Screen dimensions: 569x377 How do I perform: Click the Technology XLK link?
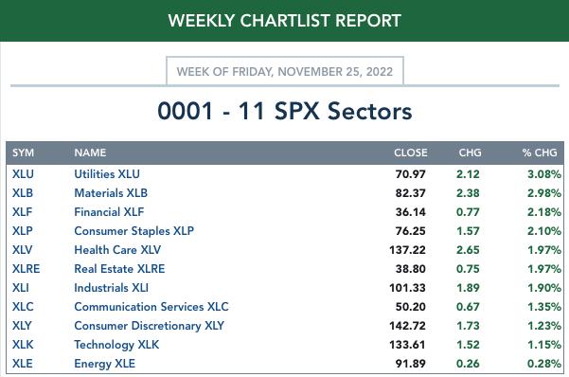[116, 345]
